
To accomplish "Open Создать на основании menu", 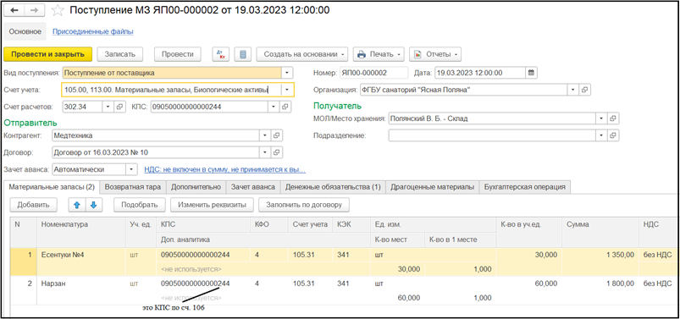I will coord(302,54).
